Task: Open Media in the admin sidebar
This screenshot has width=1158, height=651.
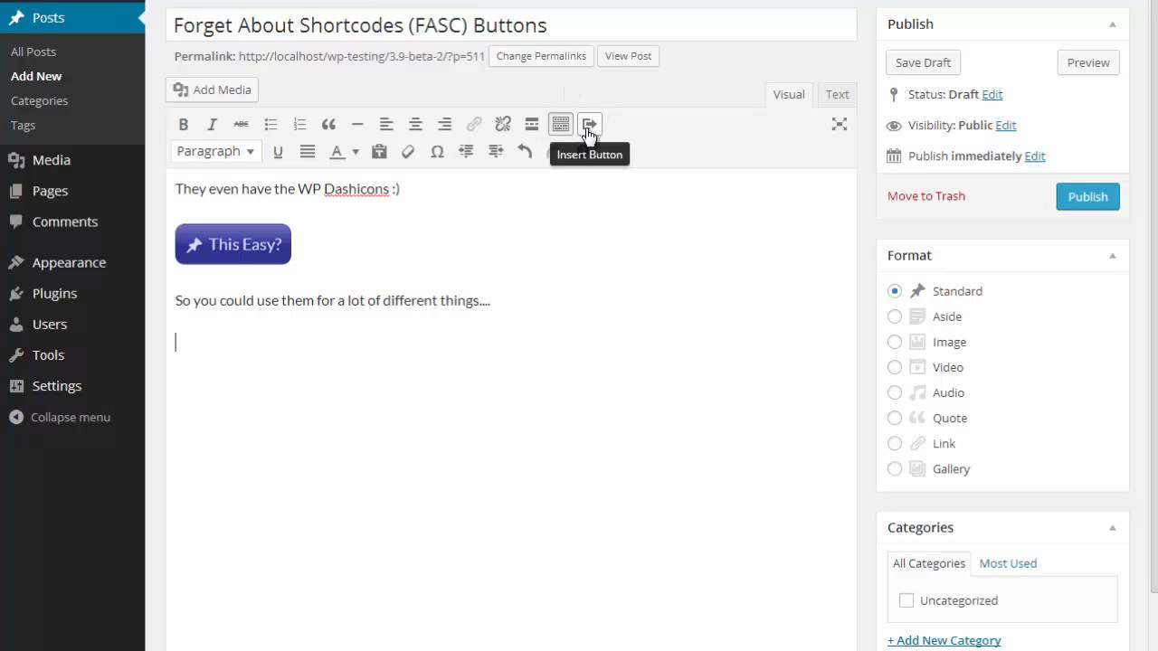Action: (51, 159)
